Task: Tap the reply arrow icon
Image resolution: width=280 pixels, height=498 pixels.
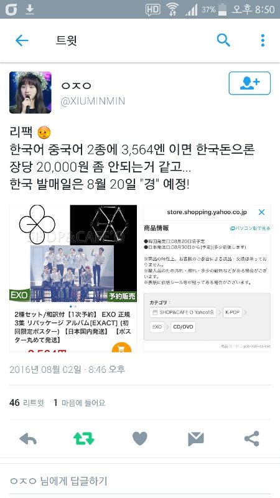Action: pos(28,439)
